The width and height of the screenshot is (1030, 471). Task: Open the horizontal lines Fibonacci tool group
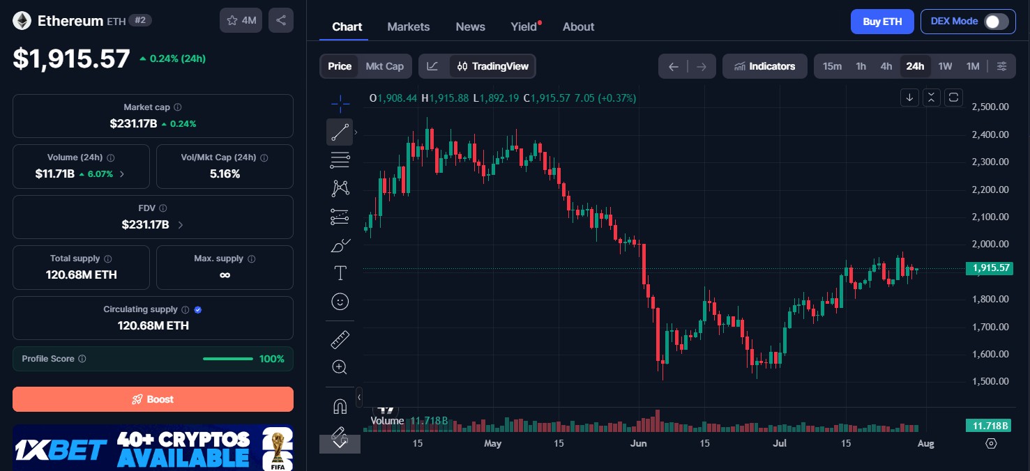[x=340, y=160]
